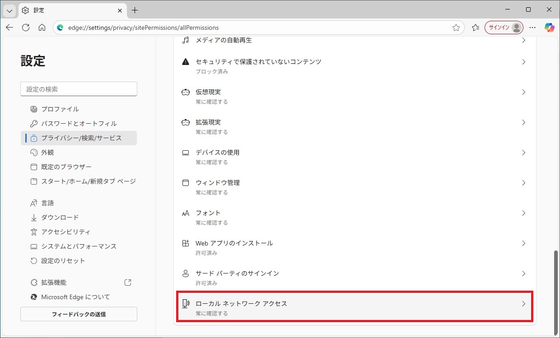Select プロファイル in the settings sidebar

(x=60, y=109)
